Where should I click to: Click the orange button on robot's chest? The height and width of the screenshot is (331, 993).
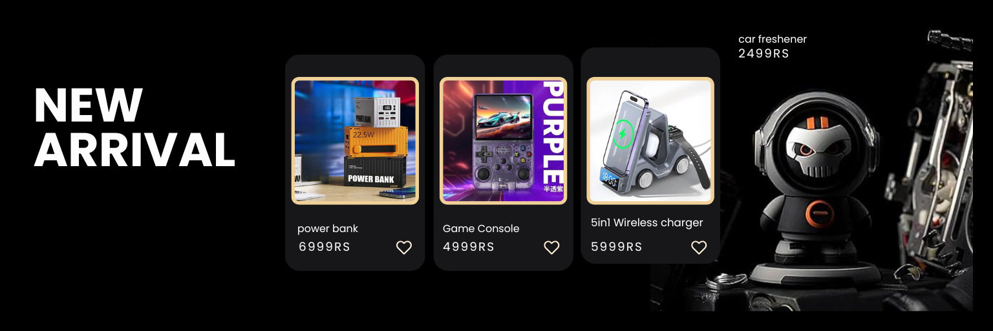(818, 213)
